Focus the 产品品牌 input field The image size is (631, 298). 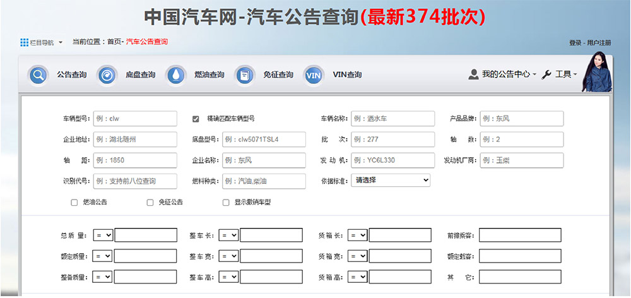point(522,119)
